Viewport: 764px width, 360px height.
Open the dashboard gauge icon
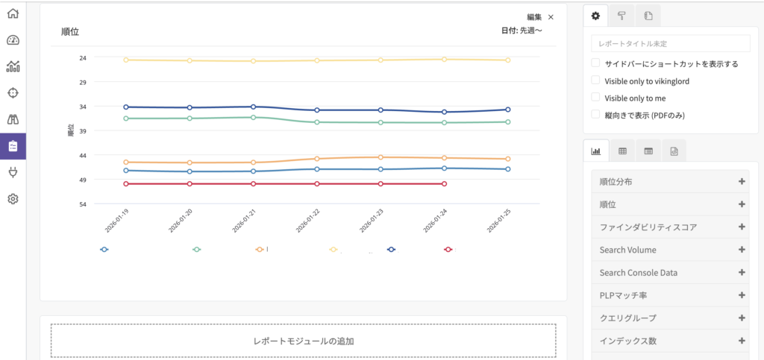click(x=13, y=40)
